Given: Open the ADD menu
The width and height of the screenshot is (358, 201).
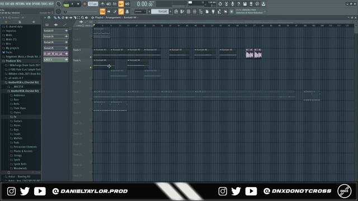Looking at the screenshot, I should click(x=12, y=4).
